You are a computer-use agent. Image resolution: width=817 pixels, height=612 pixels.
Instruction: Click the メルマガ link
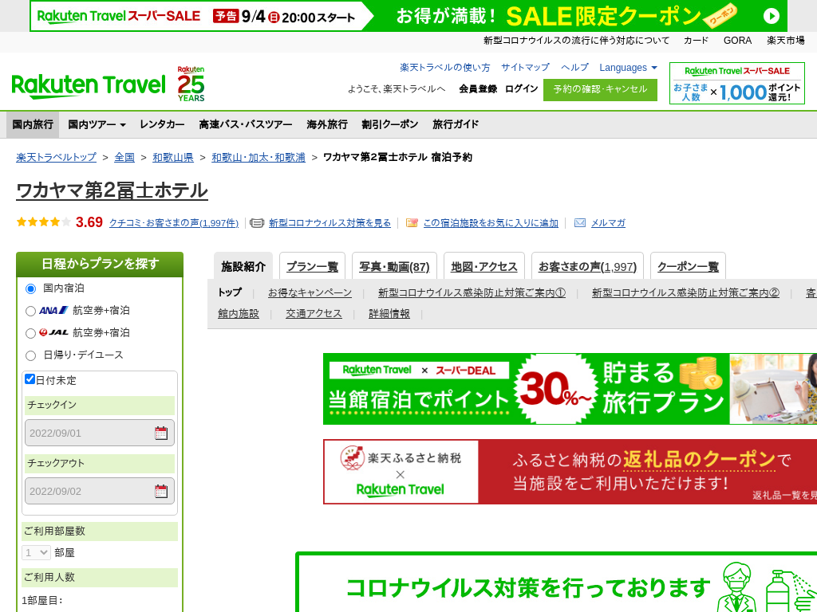pos(608,223)
